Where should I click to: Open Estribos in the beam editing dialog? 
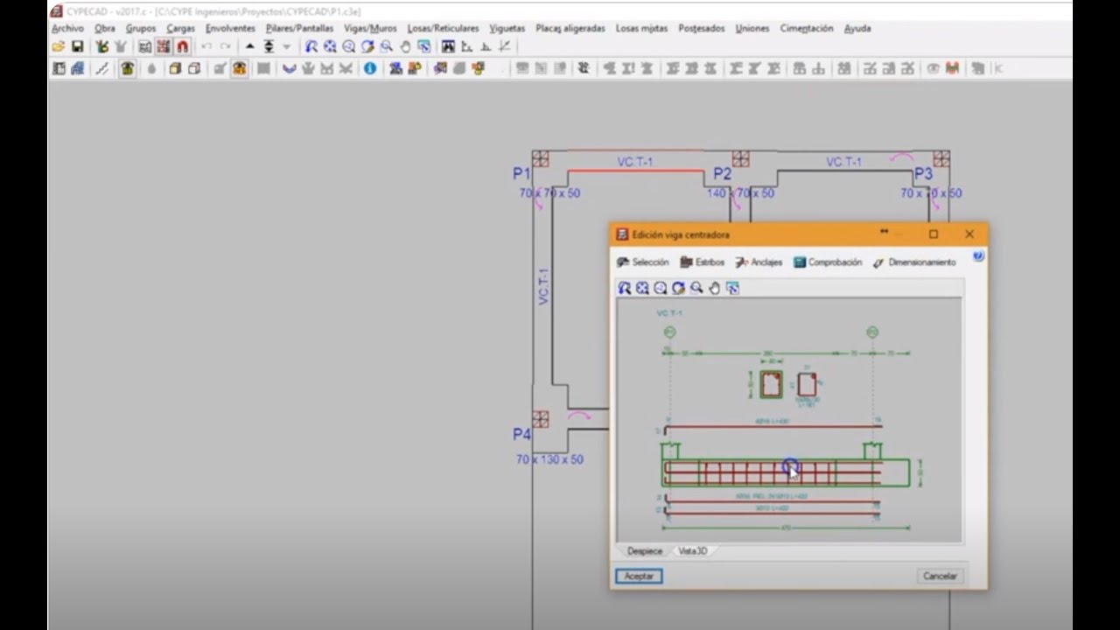point(703,262)
